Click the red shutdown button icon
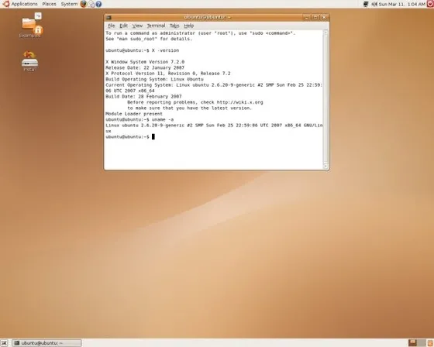434x347 pixels. tap(430, 4)
